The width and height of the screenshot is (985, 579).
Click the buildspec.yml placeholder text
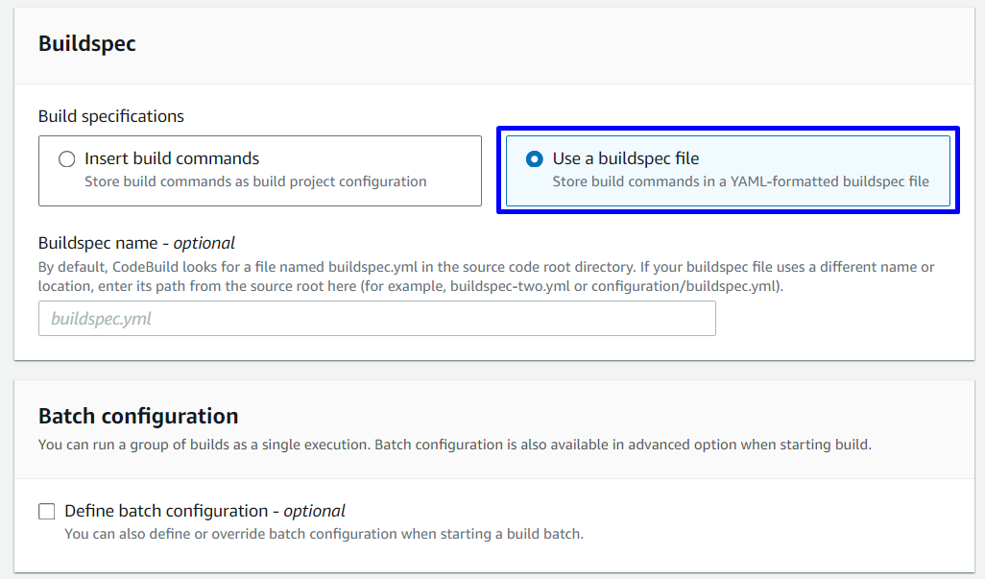click(101, 319)
